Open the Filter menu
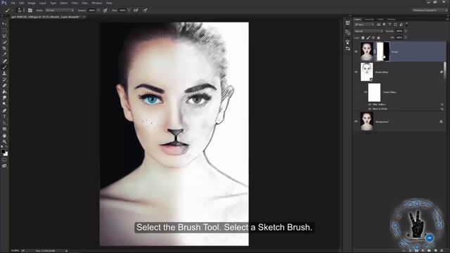450x253 pixels. click(75, 3)
